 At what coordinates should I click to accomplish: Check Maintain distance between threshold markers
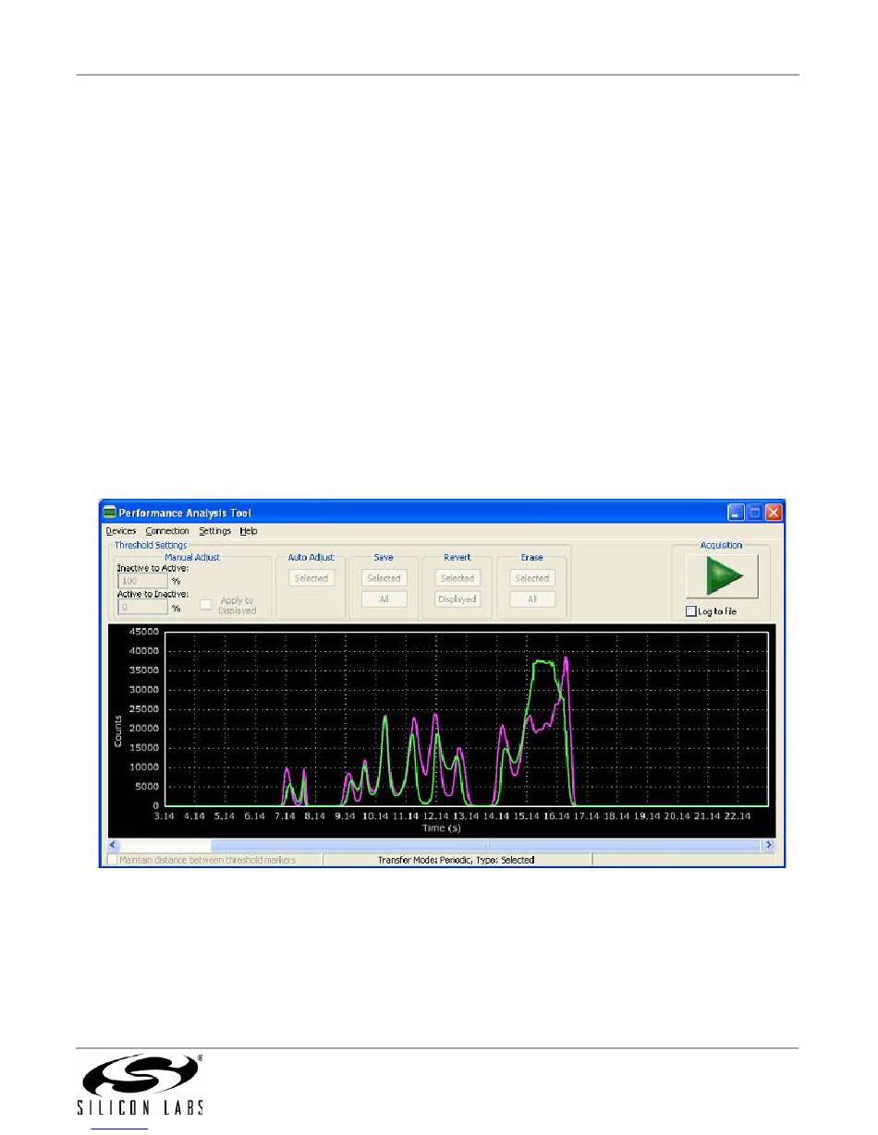click(x=114, y=860)
